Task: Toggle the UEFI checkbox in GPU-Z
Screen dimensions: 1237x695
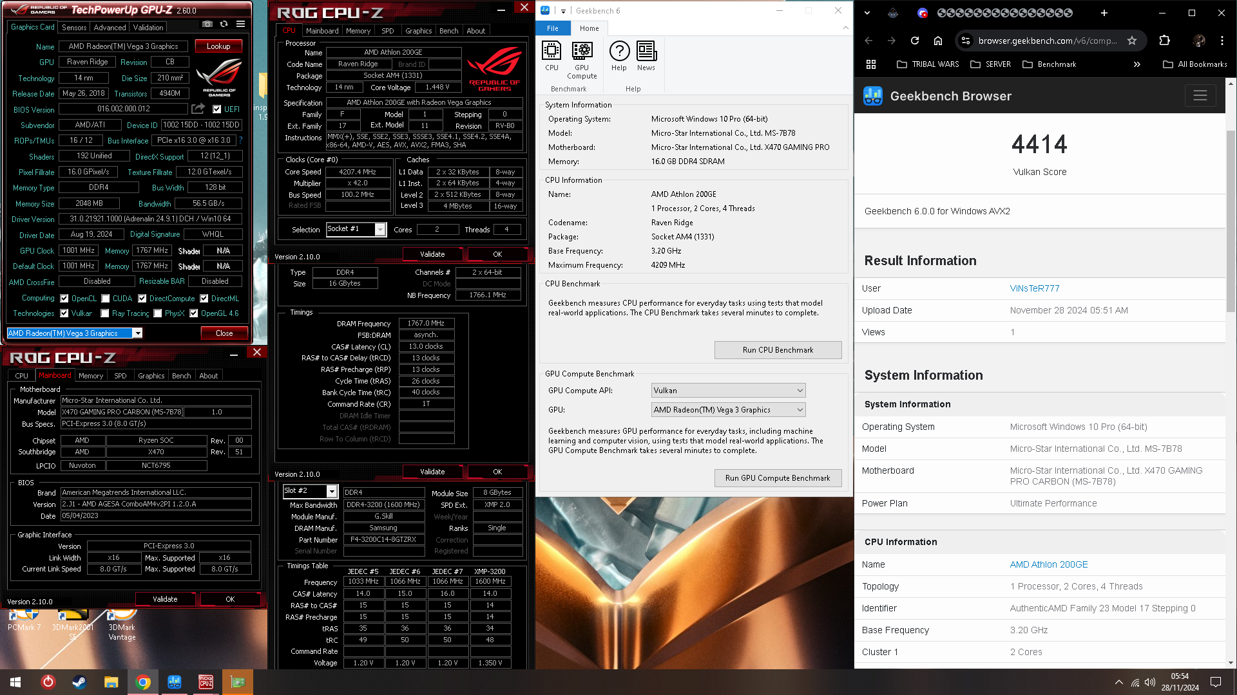Action: click(217, 109)
